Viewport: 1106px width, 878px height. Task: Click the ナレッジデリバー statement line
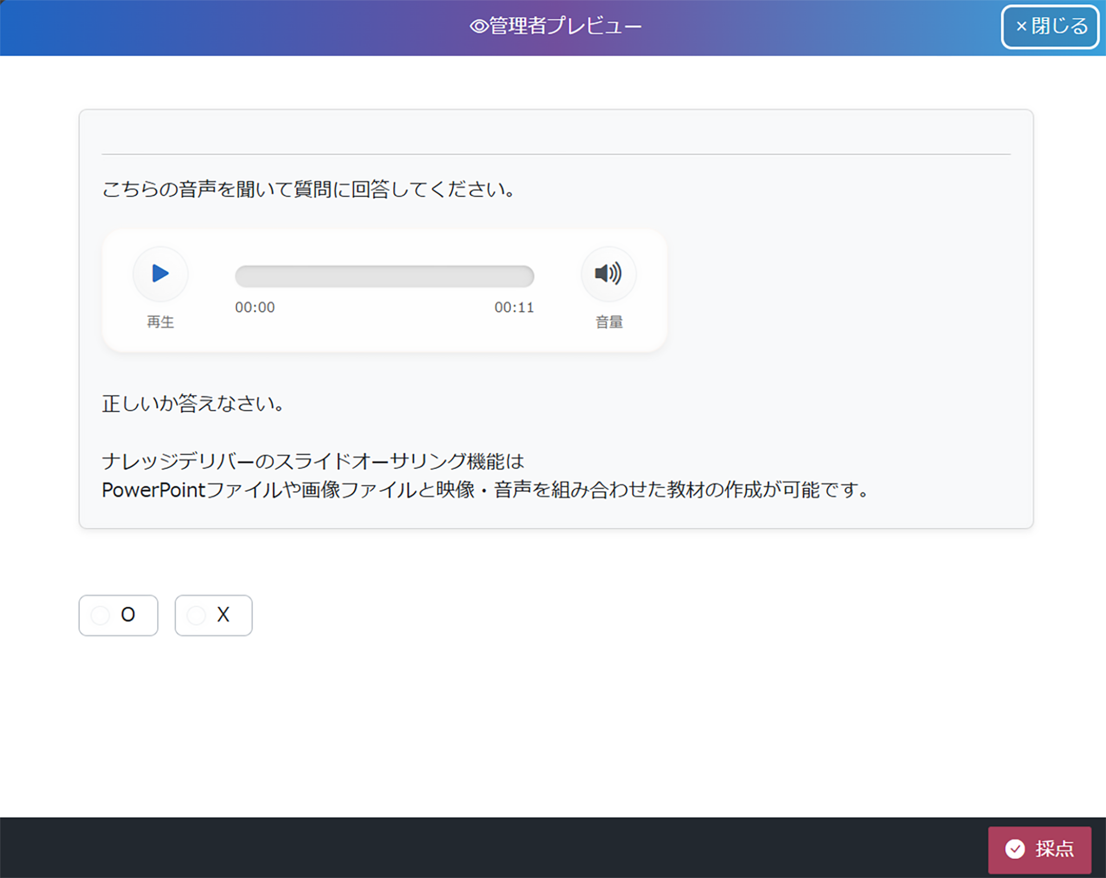(313, 462)
